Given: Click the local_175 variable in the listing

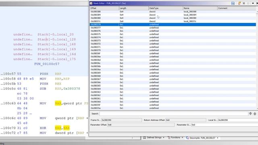Looking at the screenshot, I should [66, 59].
